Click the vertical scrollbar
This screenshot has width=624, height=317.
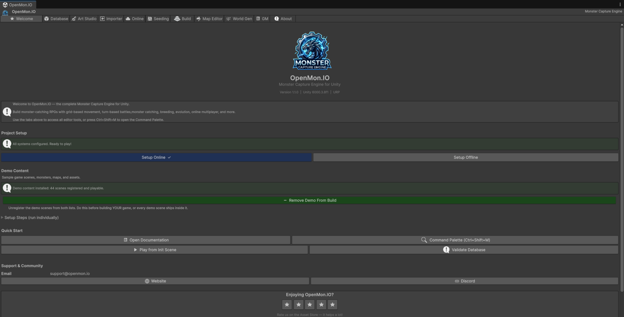[x=622, y=159]
